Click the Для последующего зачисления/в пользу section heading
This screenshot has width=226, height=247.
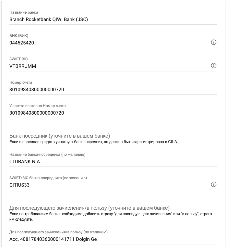tap(89, 208)
